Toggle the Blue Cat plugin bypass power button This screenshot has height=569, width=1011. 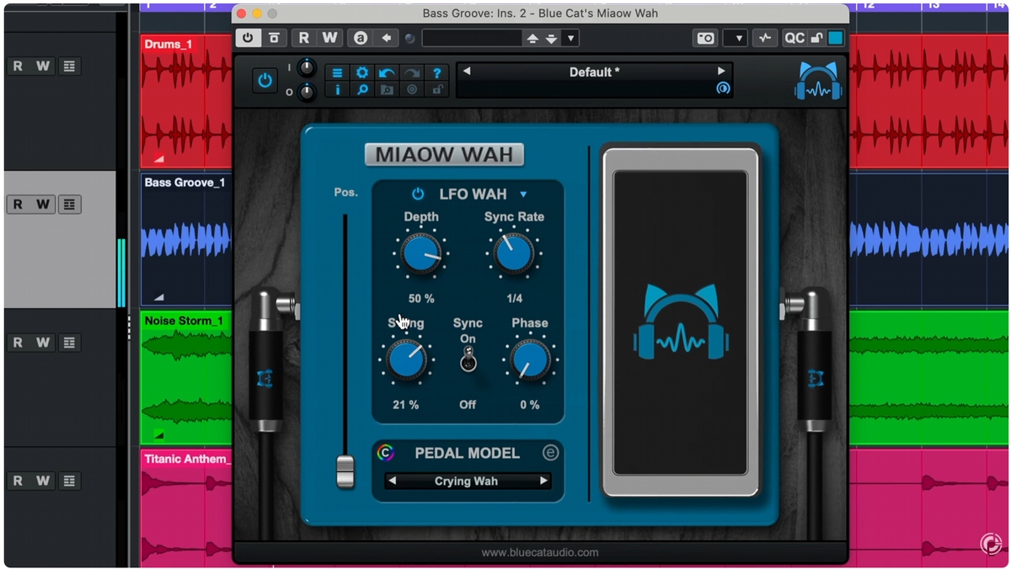coord(265,81)
